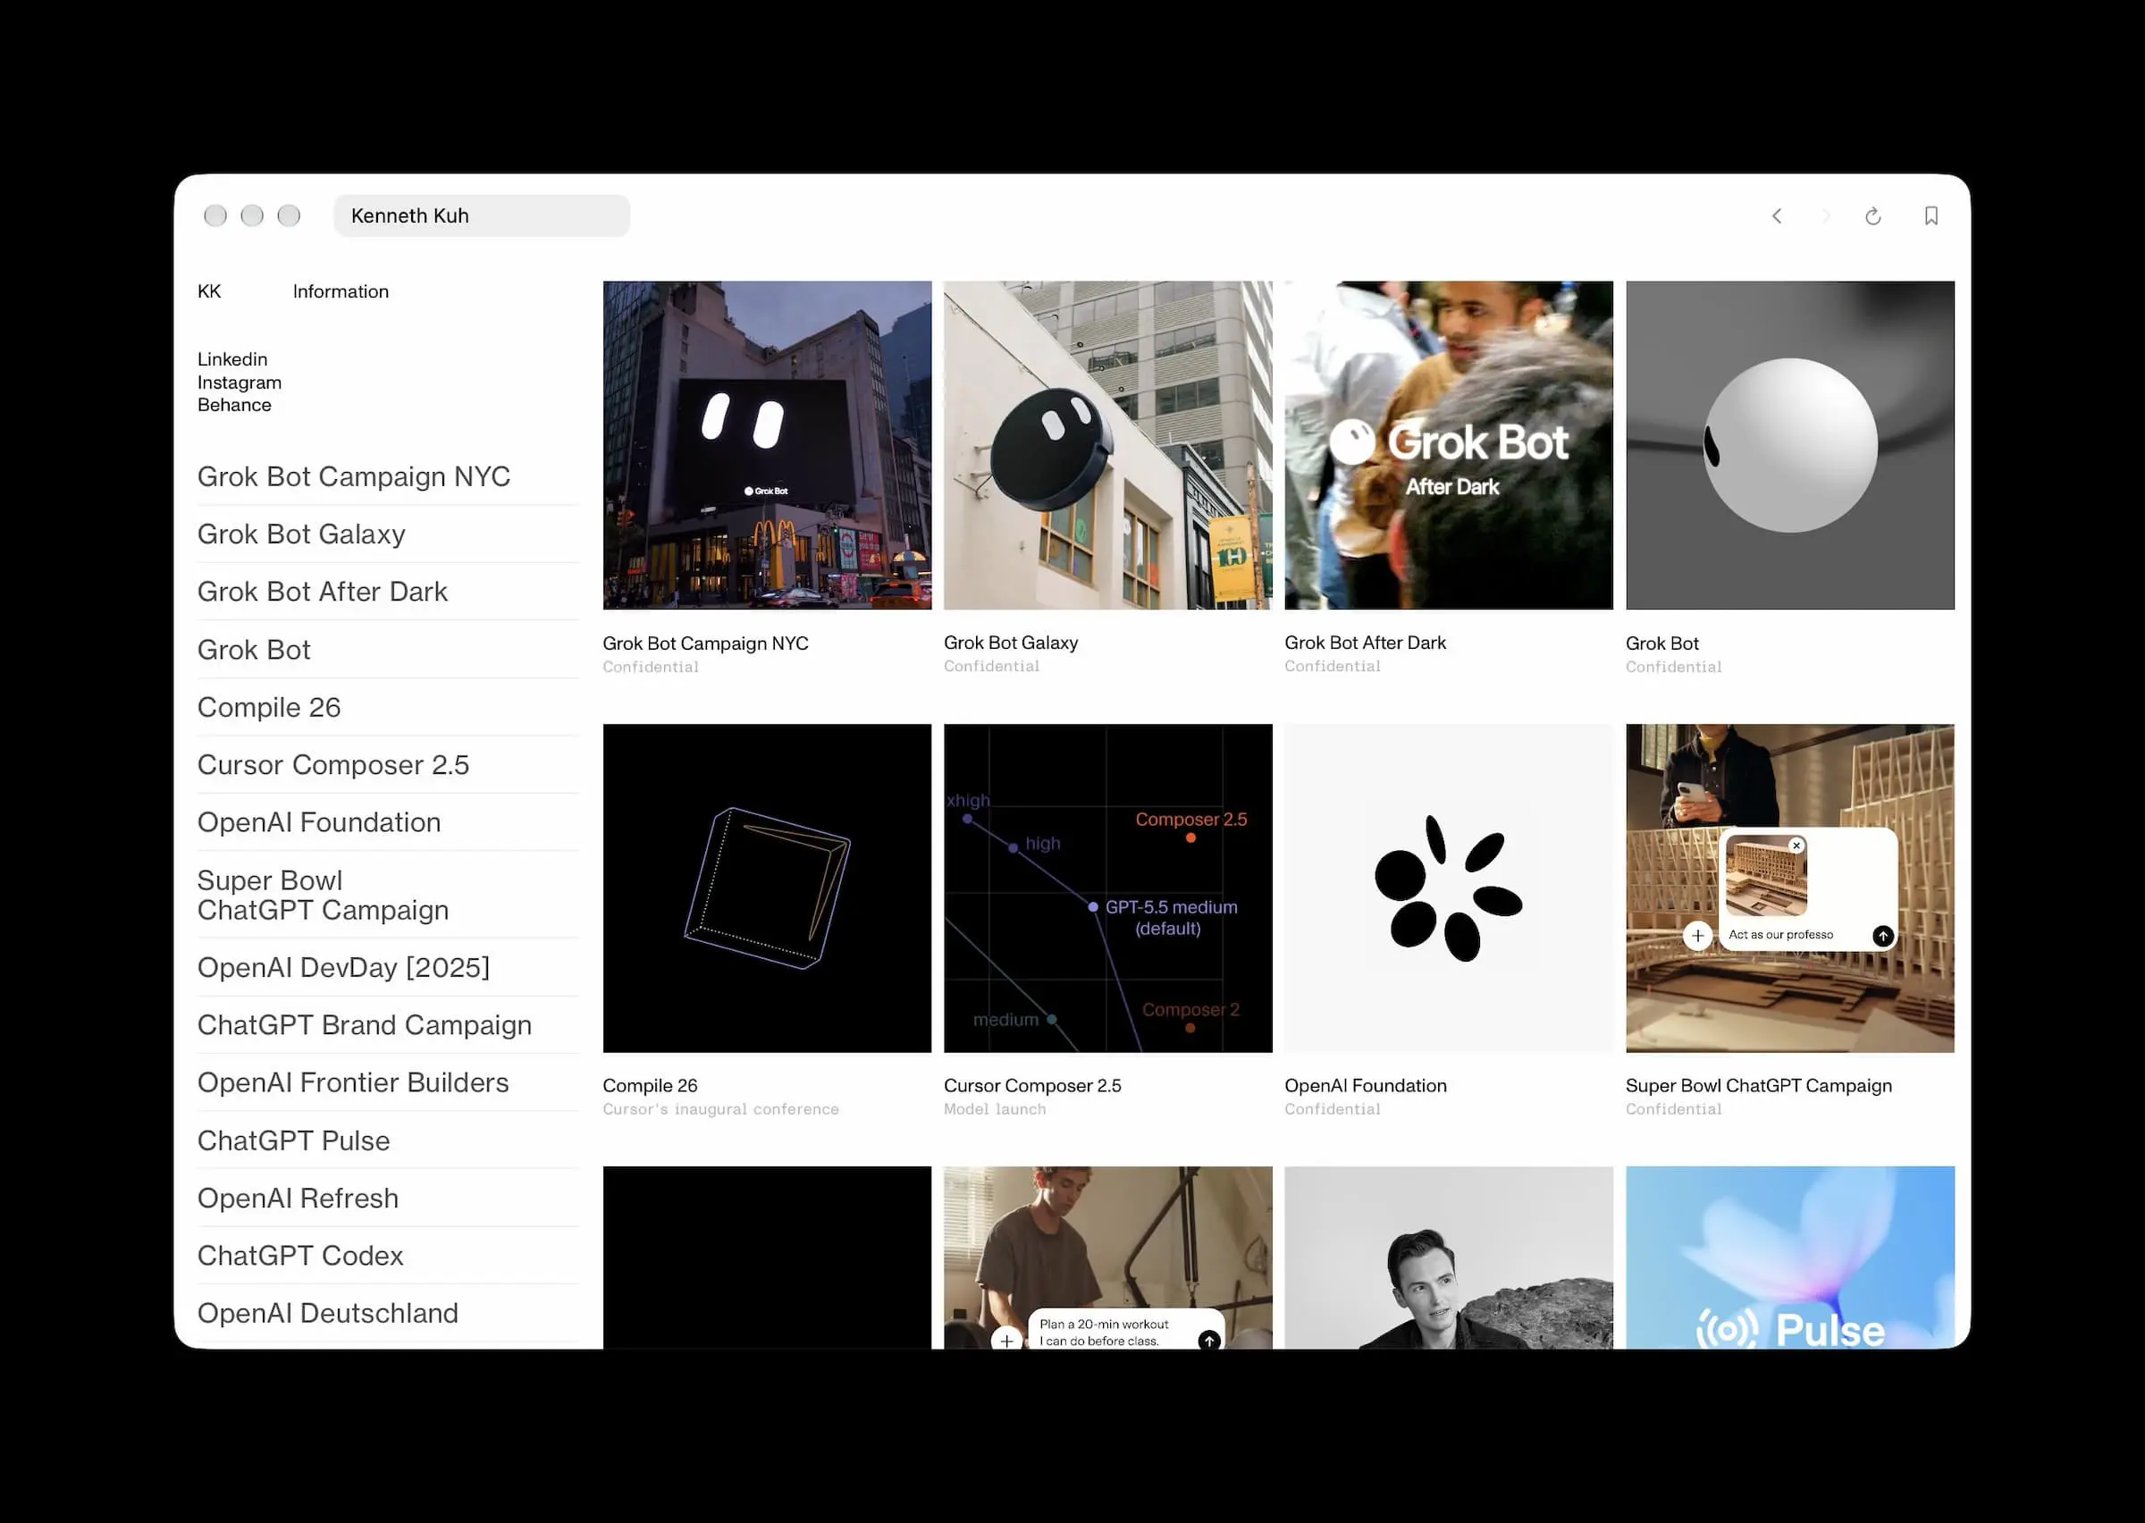Open the workout prompt video thumbnail
The image size is (2145, 1523).
coord(1108,1258)
